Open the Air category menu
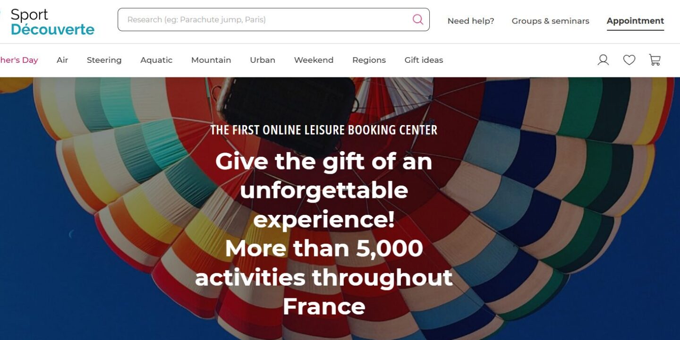Viewport: 680px width, 340px height. point(62,60)
